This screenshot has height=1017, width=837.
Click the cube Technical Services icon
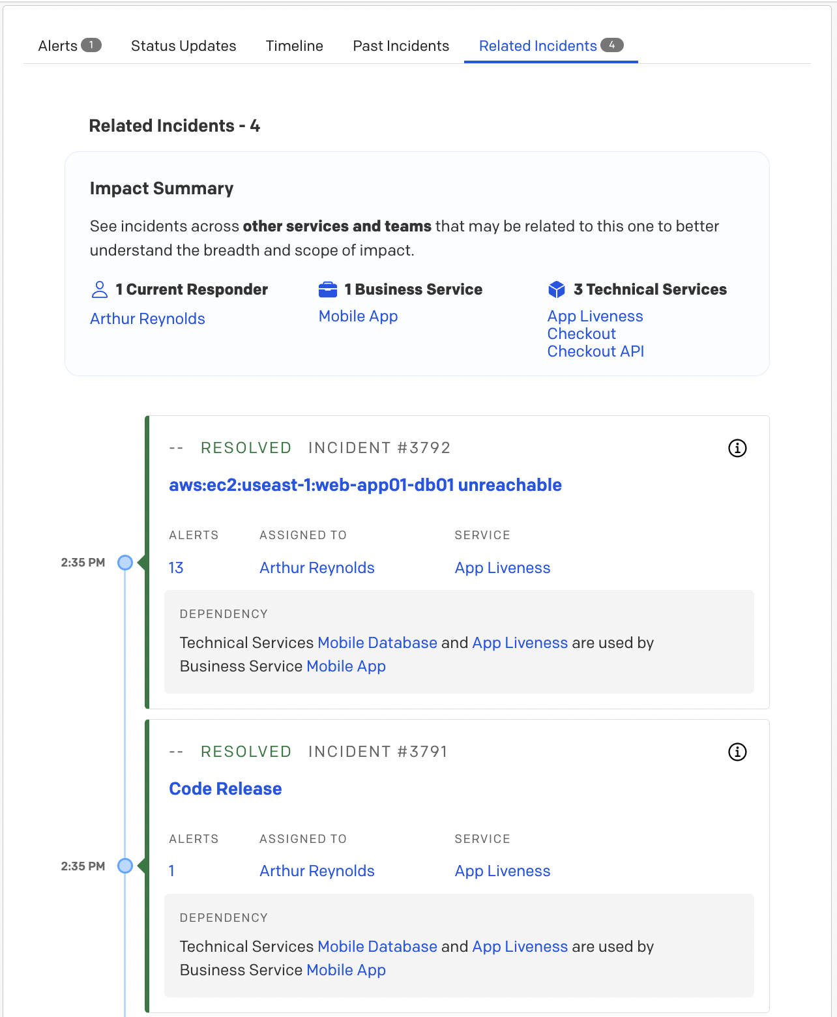coord(557,289)
